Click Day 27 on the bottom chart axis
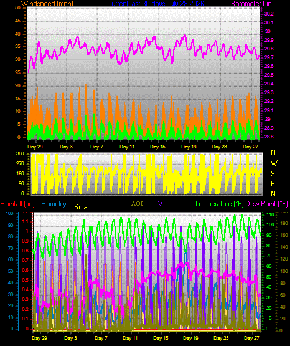 (x=251, y=338)
